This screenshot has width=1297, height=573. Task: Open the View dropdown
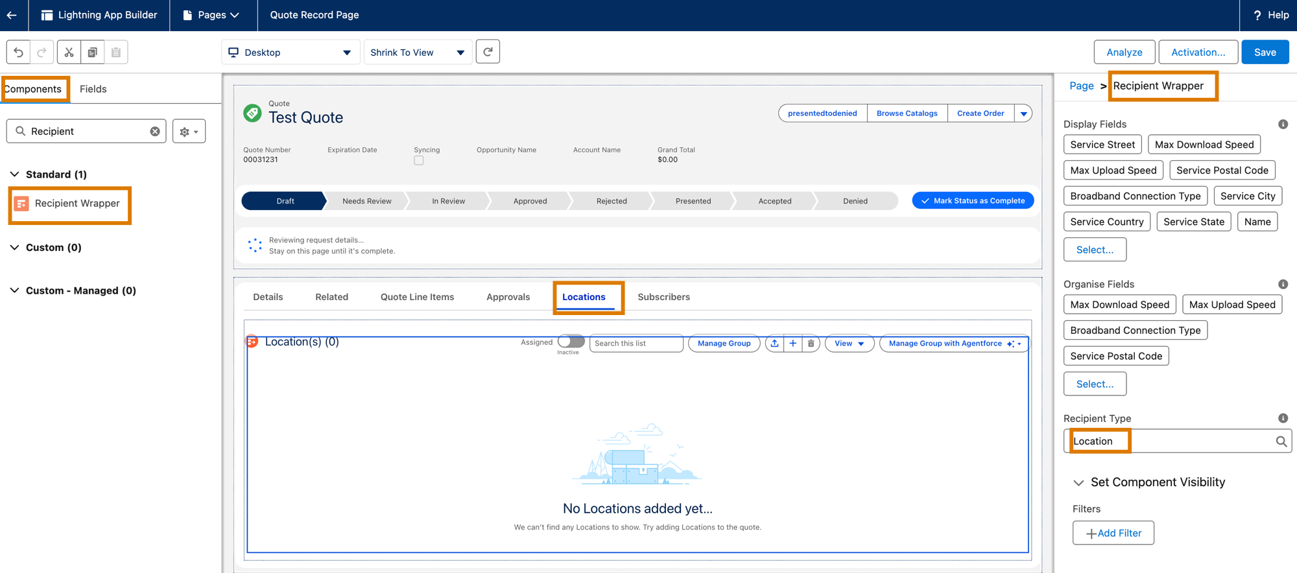click(x=849, y=344)
